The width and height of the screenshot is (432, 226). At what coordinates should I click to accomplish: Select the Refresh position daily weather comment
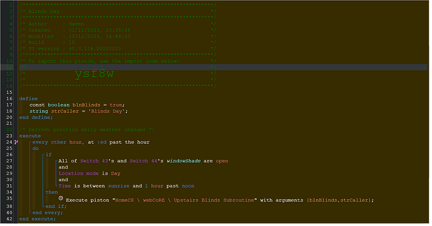click(x=87, y=130)
